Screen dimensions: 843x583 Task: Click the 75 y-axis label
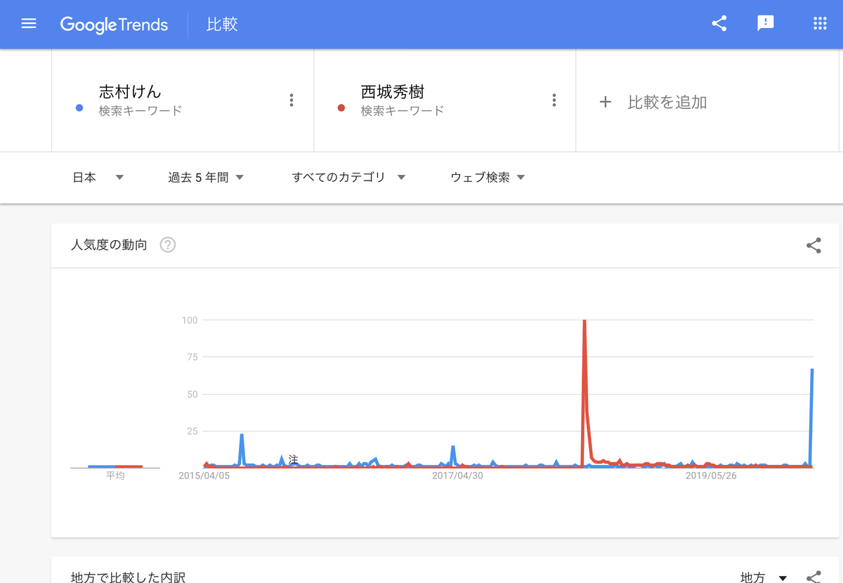click(x=192, y=357)
